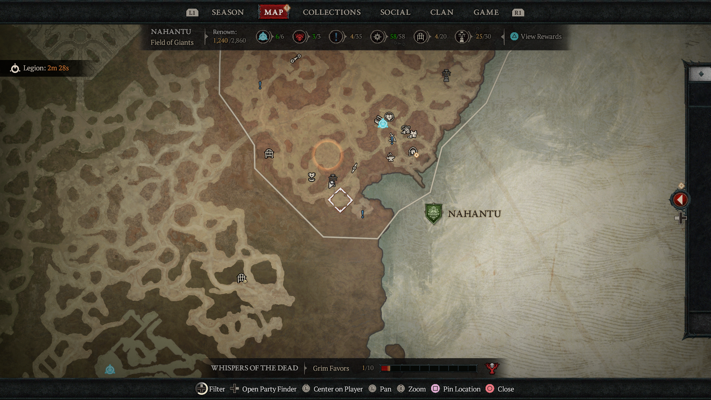This screenshot has width=711, height=400.
Task: Switch to the Social menu tab
Action: pyautogui.click(x=394, y=12)
